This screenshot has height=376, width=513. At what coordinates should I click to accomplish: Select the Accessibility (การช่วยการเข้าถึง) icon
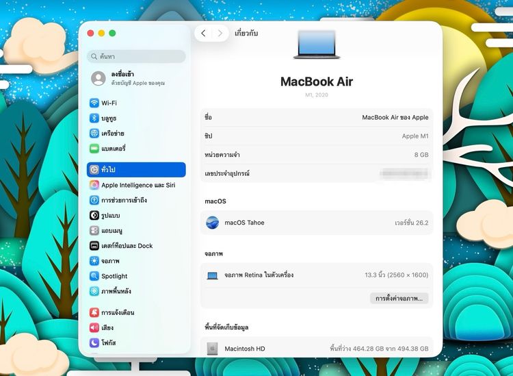point(94,200)
